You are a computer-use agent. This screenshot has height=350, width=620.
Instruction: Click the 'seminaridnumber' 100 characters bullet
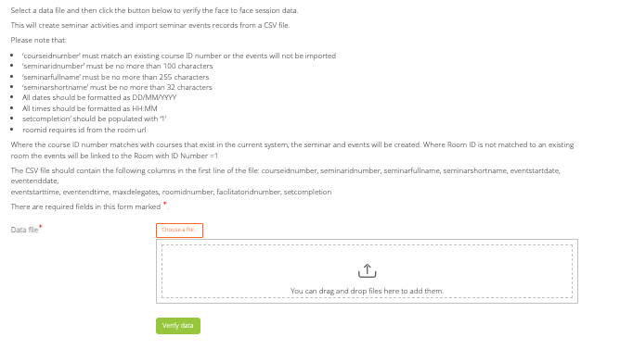pos(118,66)
